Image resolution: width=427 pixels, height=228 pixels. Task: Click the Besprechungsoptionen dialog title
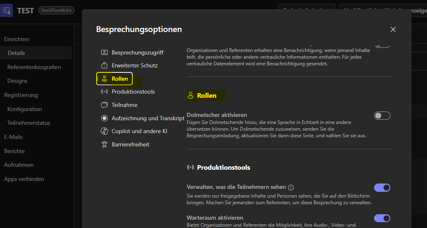[139, 30]
